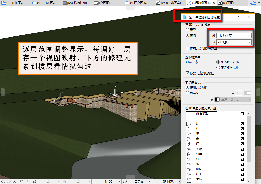The width and height of the screenshot is (261, 184).
Task: Open the 从 story dropdown showing -2. 地形
Action: 234,42
